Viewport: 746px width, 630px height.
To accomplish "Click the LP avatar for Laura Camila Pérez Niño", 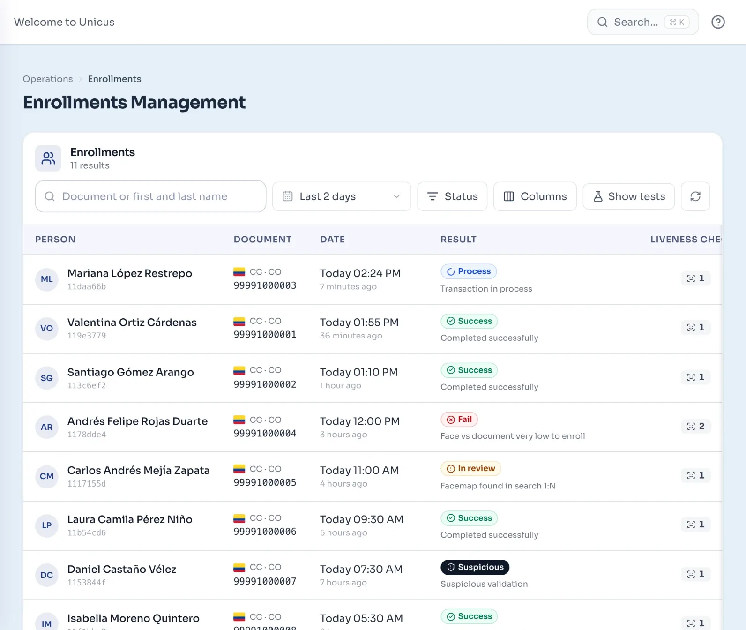I will [x=47, y=526].
